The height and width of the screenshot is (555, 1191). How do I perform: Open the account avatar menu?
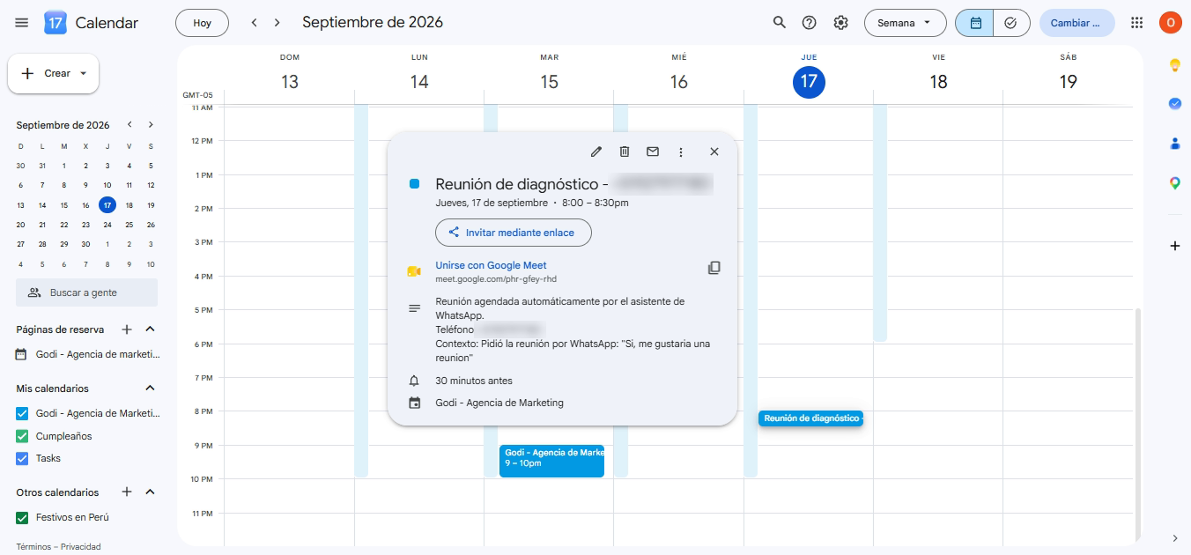coord(1171,23)
